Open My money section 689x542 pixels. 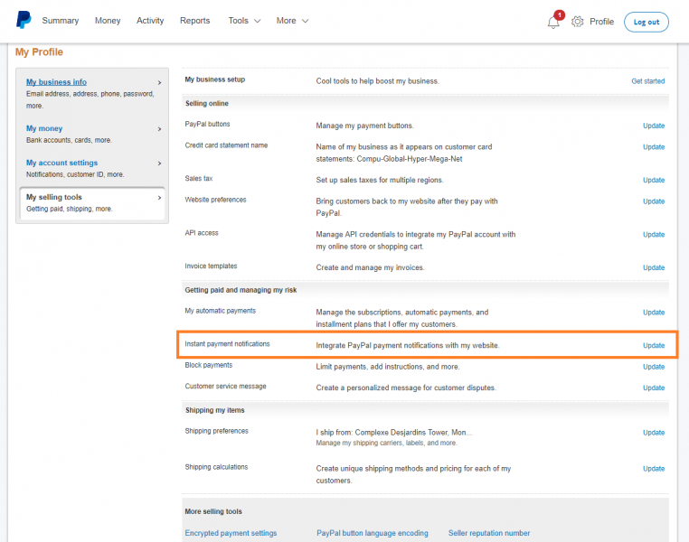44,128
